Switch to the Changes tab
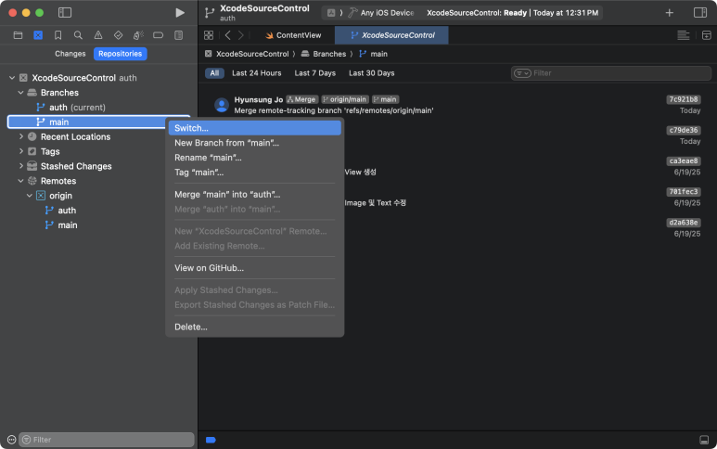This screenshot has height=449, width=717. 70,54
